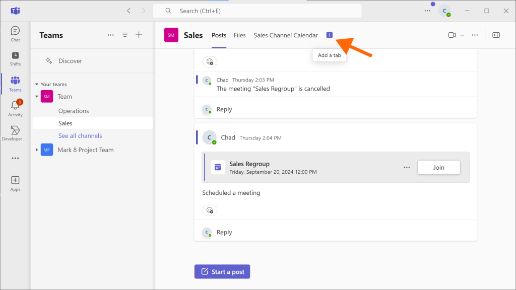Open more options for Sales Regroup meeting
The image size is (516, 290).
[407, 167]
